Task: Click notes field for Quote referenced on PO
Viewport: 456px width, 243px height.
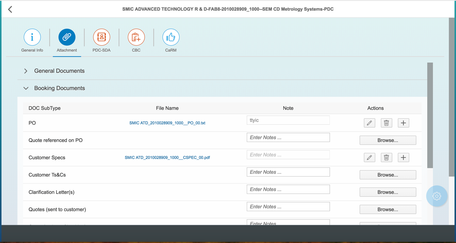Action: coord(288,138)
